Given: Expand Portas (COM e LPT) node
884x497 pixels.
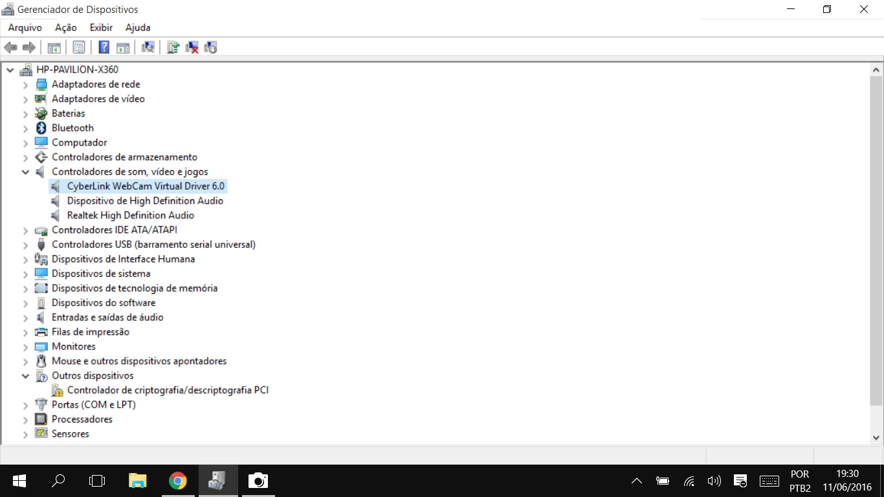Looking at the screenshot, I should pyautogui.click(x=25, y=405).
